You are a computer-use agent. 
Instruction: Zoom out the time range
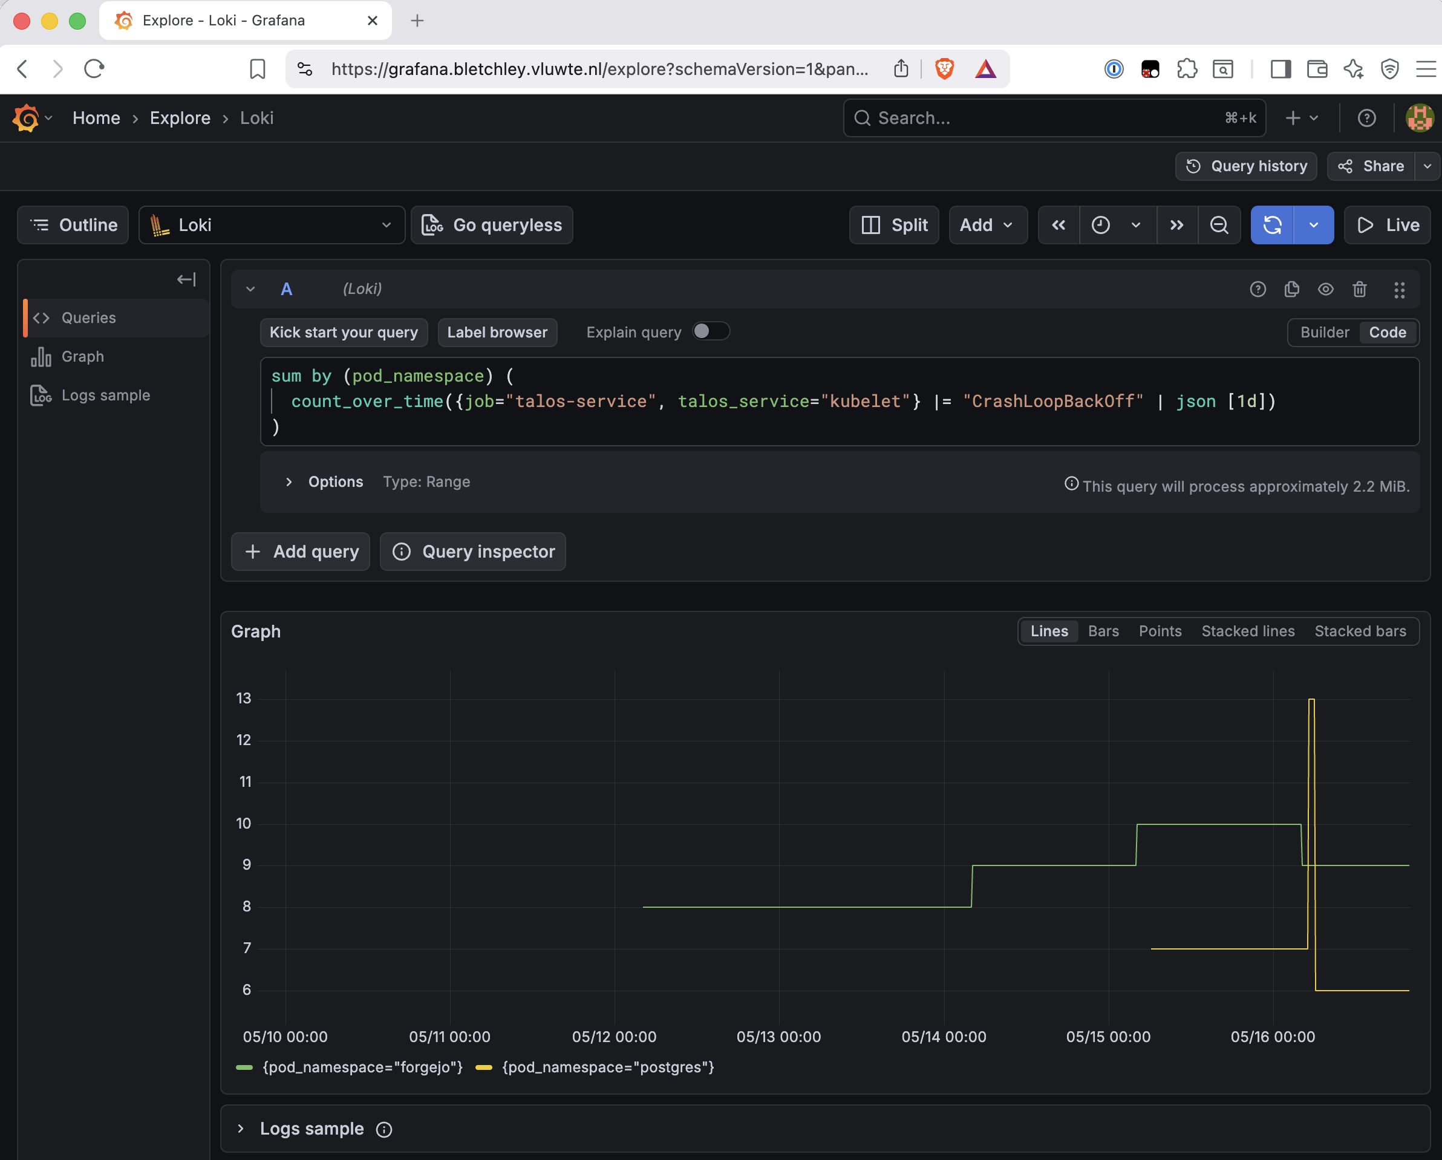(x=1219, y=226)
